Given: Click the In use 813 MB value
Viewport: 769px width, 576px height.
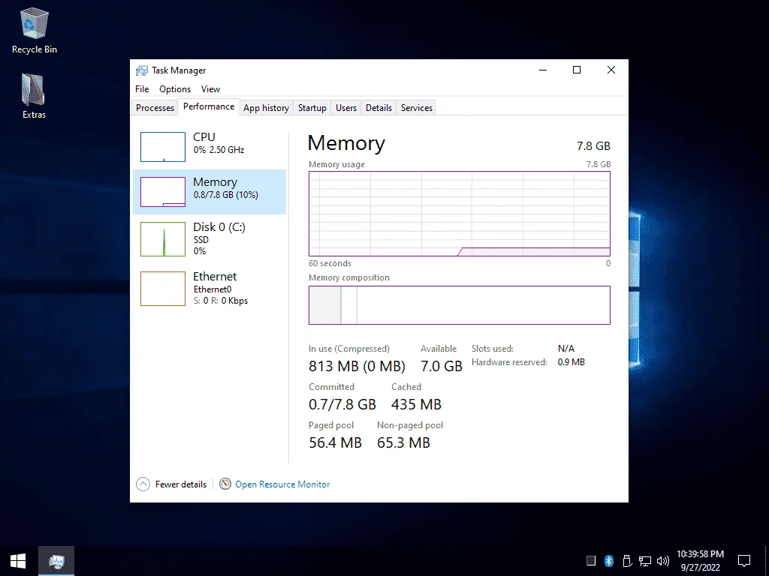Looking at the screenshot, I should (x=357, y=366).
